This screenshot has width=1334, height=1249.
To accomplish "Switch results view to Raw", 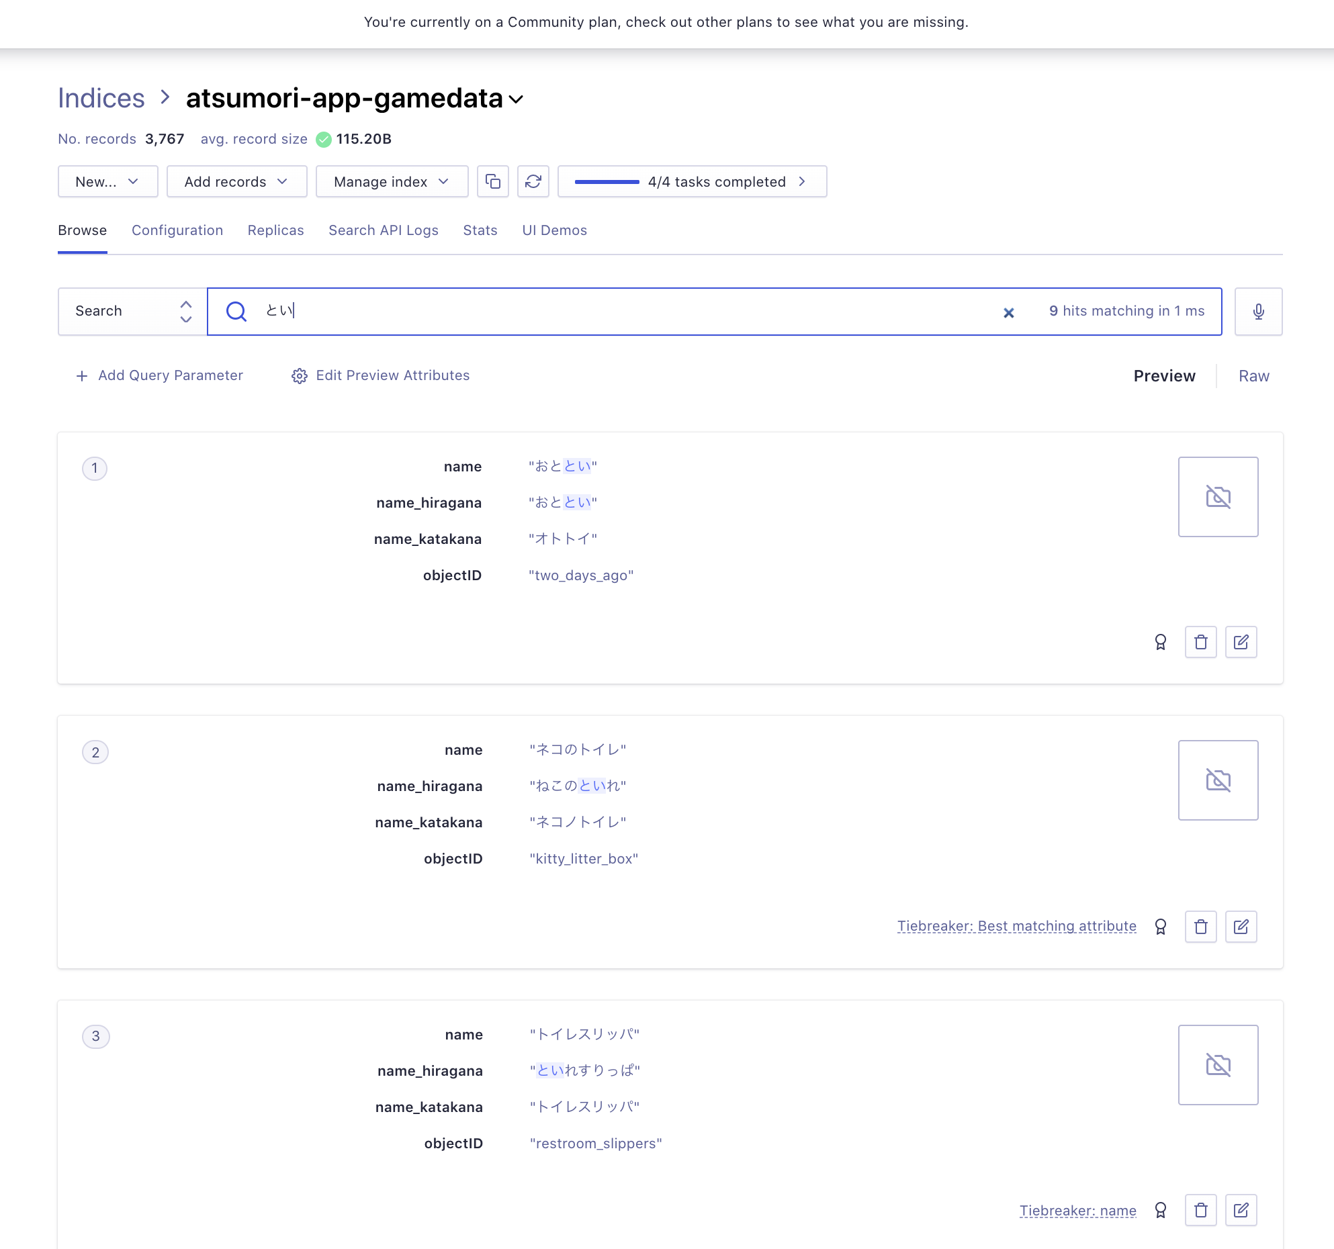I will click(1253, 376).
